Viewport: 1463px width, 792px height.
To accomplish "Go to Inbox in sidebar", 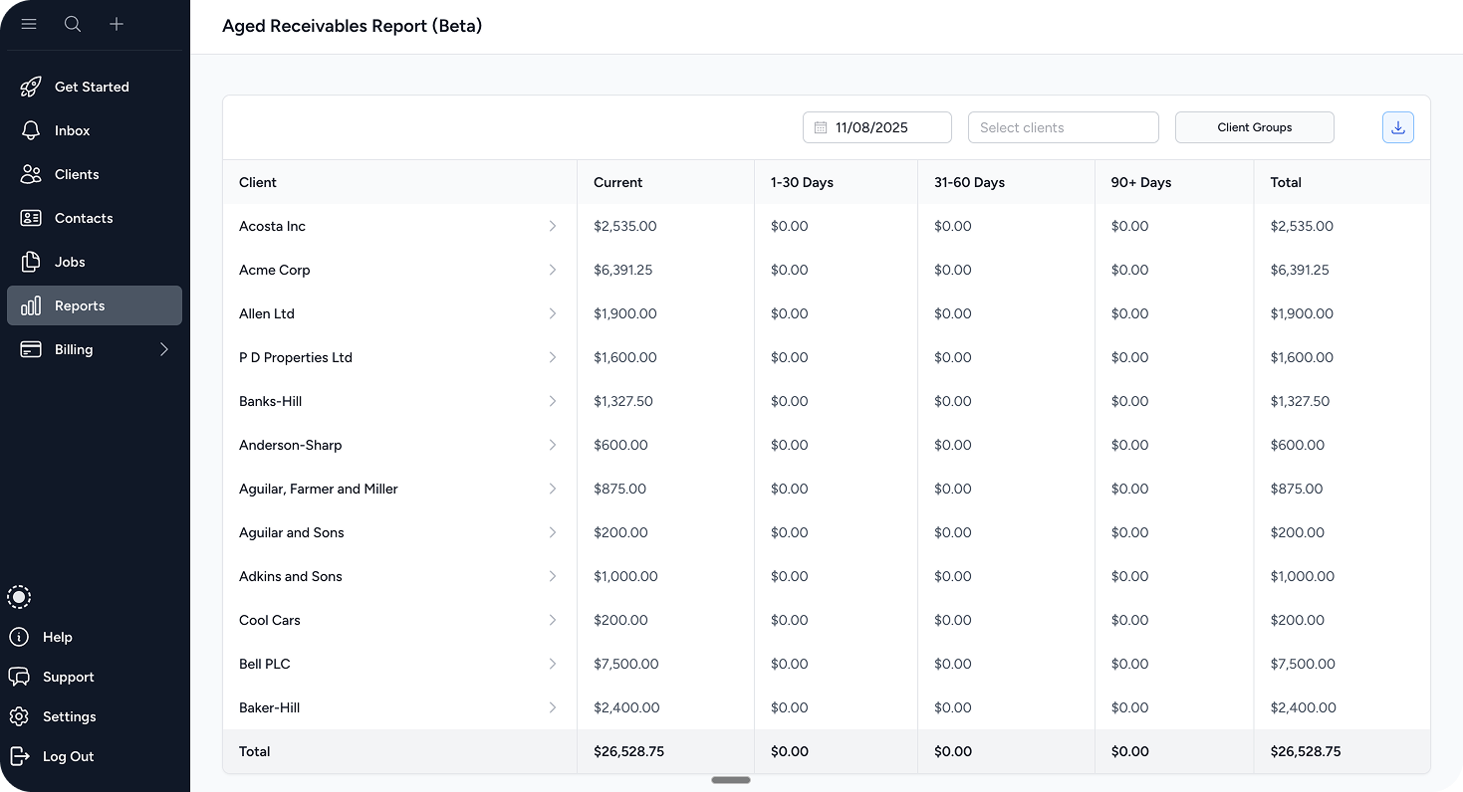I will (x=95, y=130).
